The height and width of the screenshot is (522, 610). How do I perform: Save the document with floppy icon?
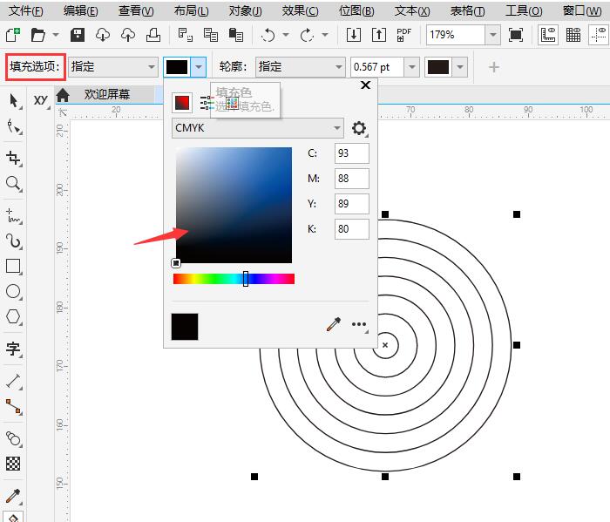[x=78, y=35]
